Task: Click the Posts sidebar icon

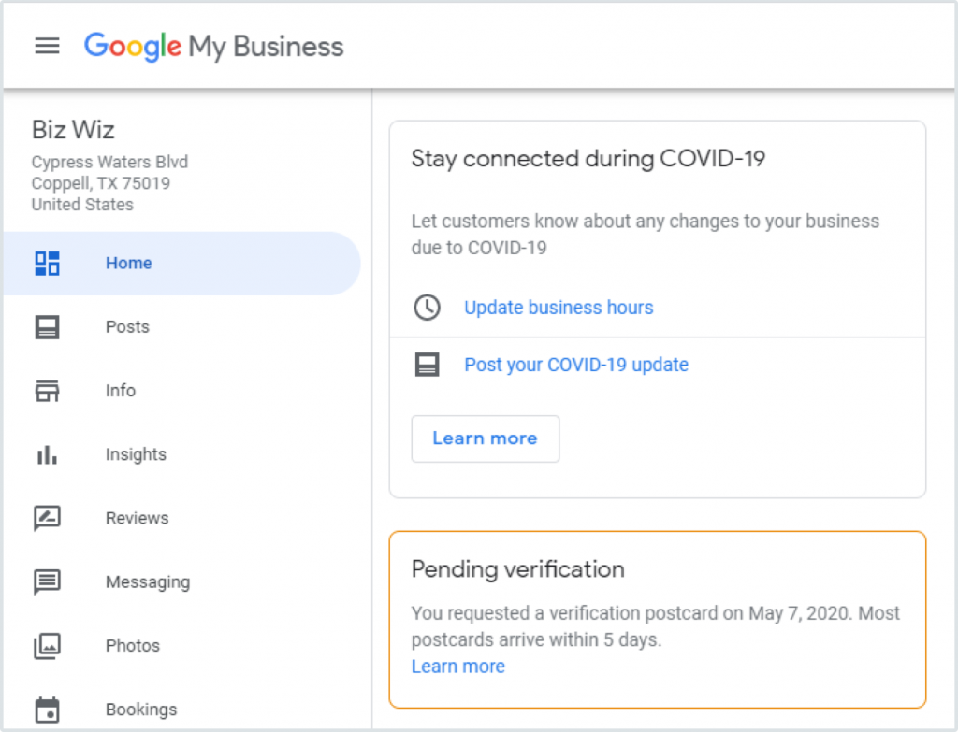Action: pos(47,326)
